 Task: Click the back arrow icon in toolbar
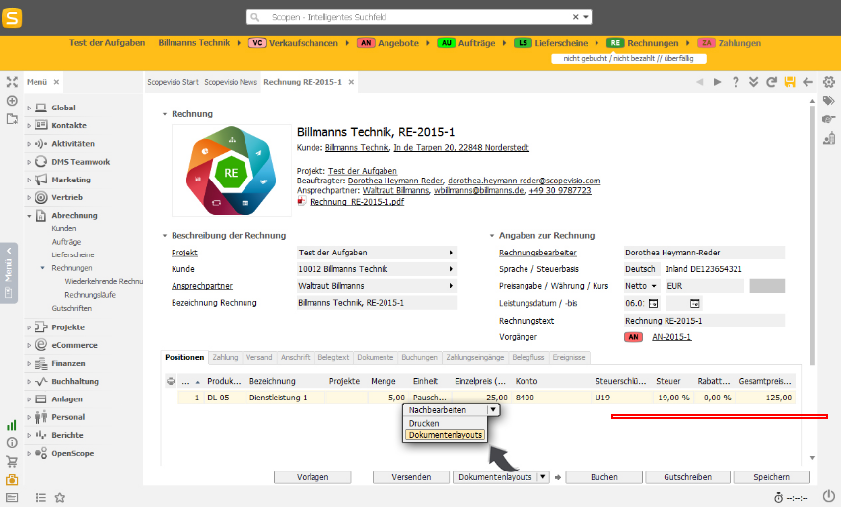tap(807, 82)
